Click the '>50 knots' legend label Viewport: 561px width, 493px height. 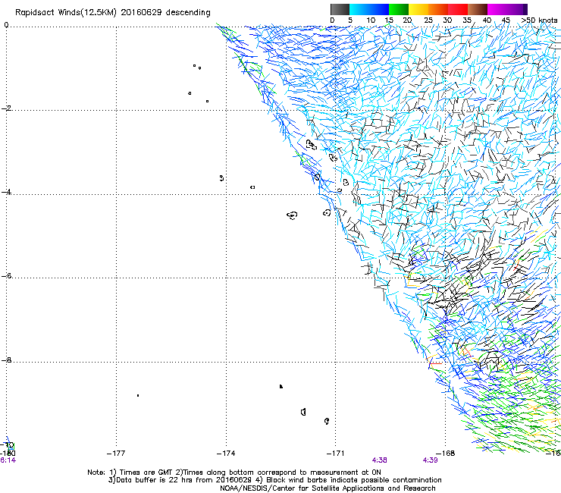point(539,20)
